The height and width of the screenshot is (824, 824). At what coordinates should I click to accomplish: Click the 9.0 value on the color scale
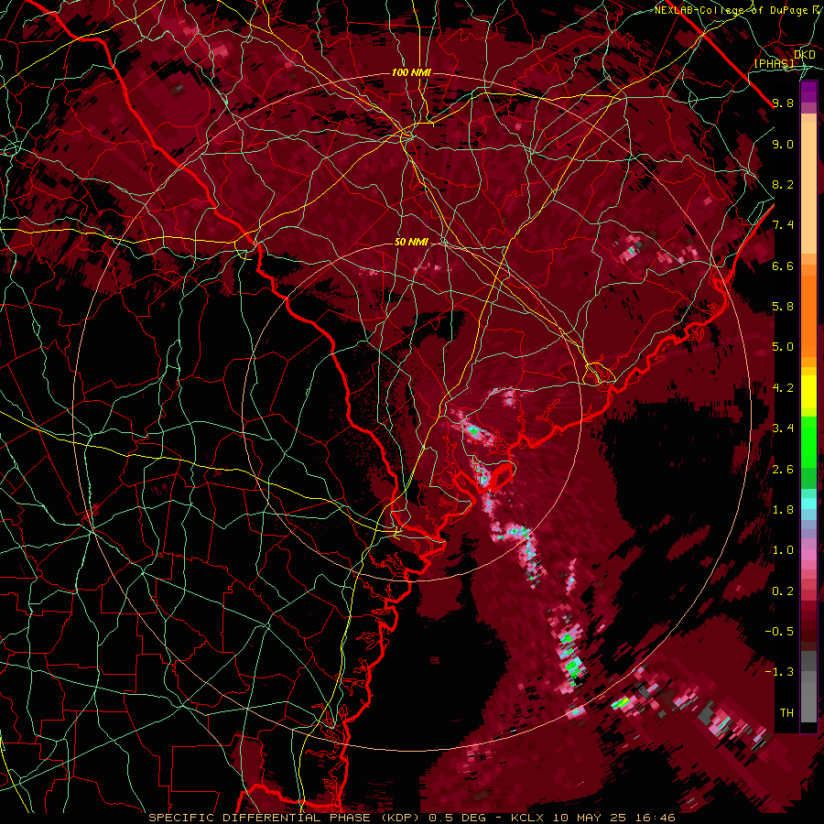(x=783, y=144)
